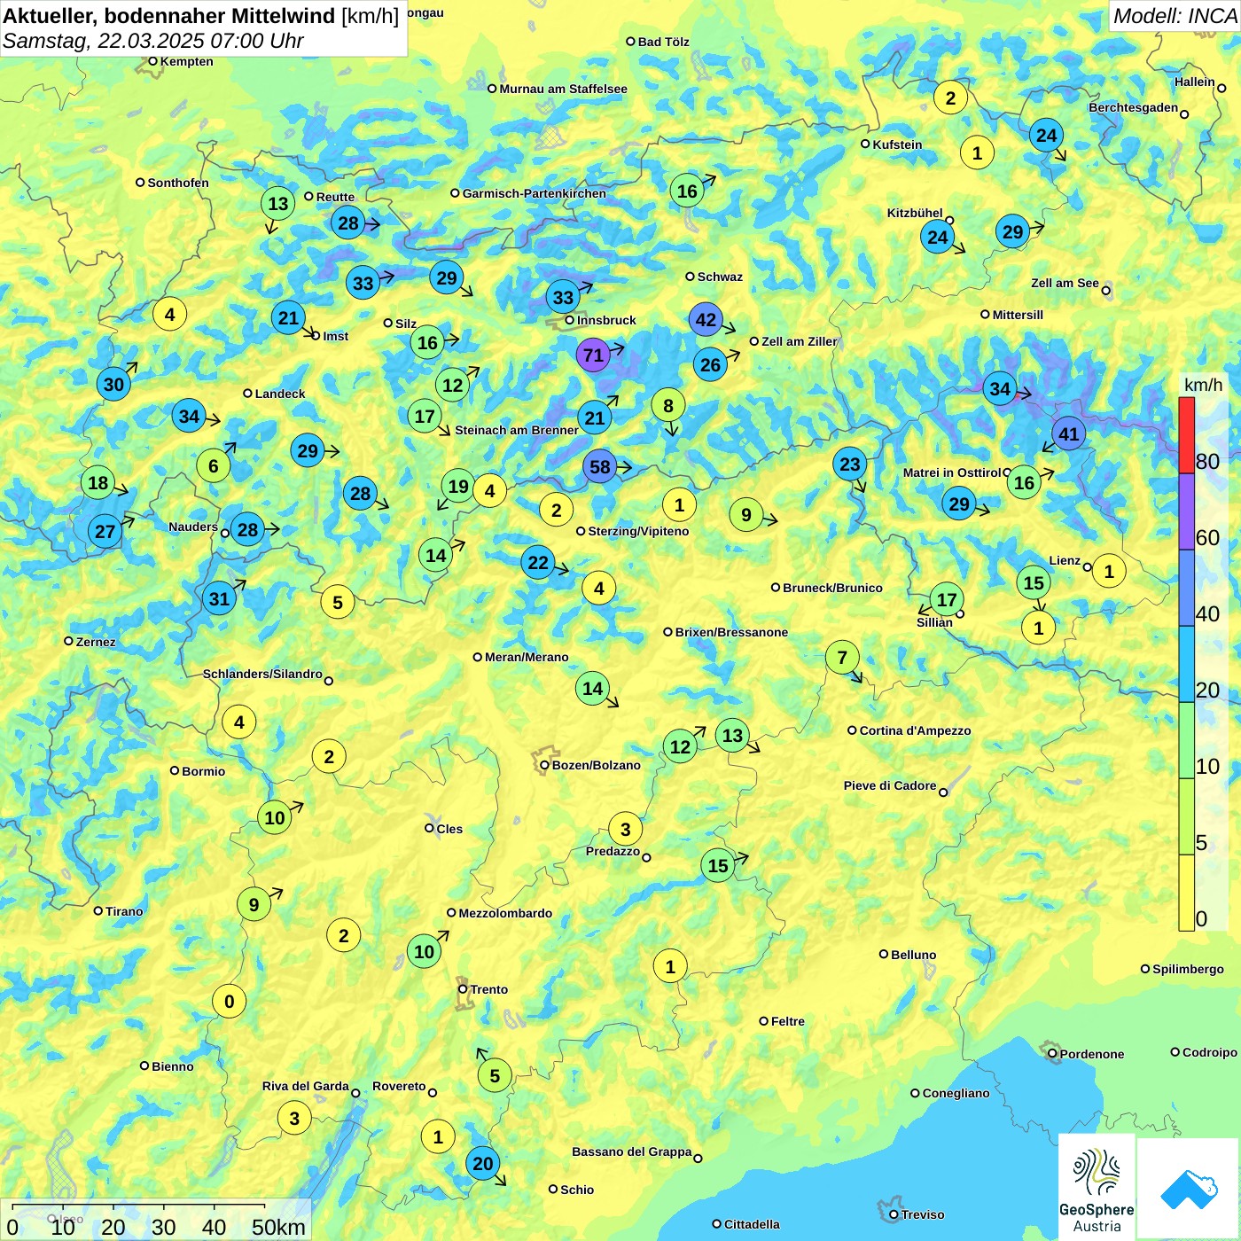
Task: Click the 6 wind station marker
Action: (213, 466)
